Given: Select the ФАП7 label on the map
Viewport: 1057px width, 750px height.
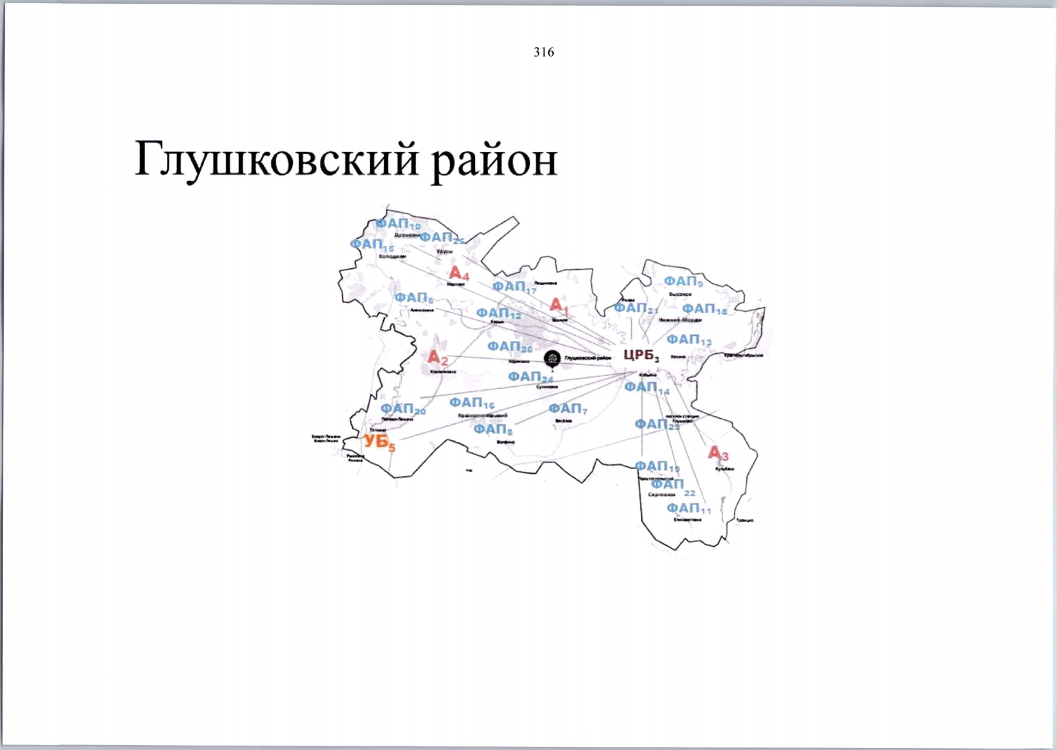Looking at the screenshot, I should coord(568,409).
